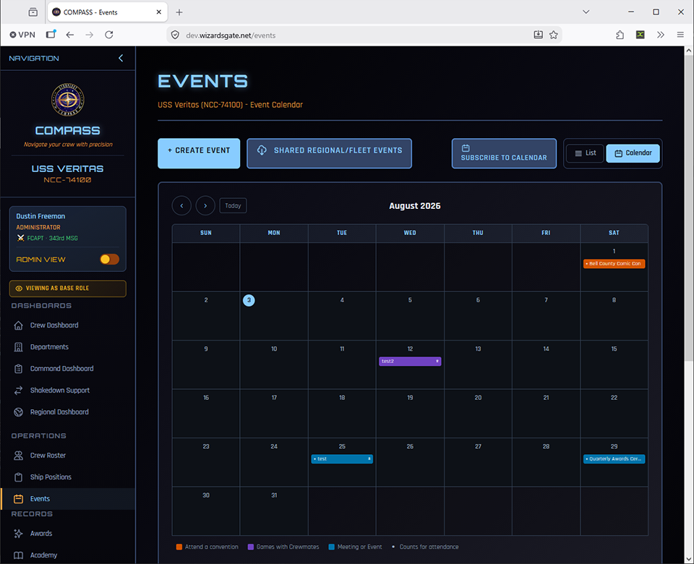Click the purple Games with Crewmates swatch
The image size is (694, 564).
(x=251, y=547)
